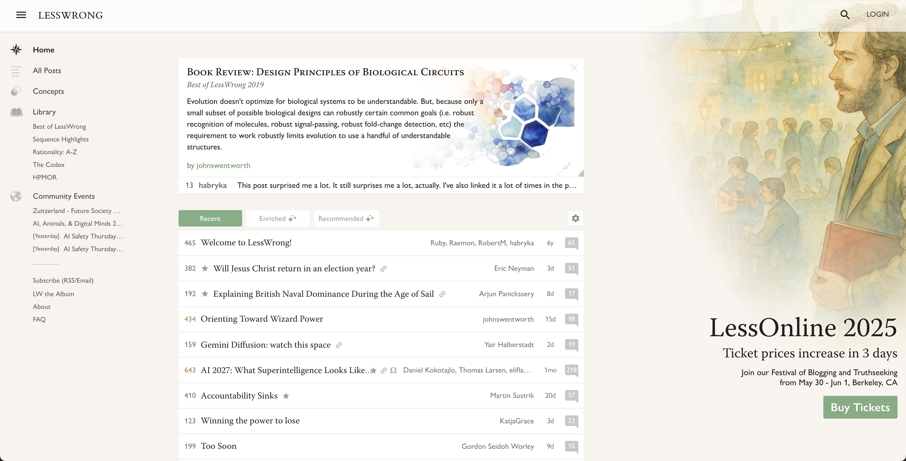Dismiss the Book Review spotlight card

click(574, 68)
